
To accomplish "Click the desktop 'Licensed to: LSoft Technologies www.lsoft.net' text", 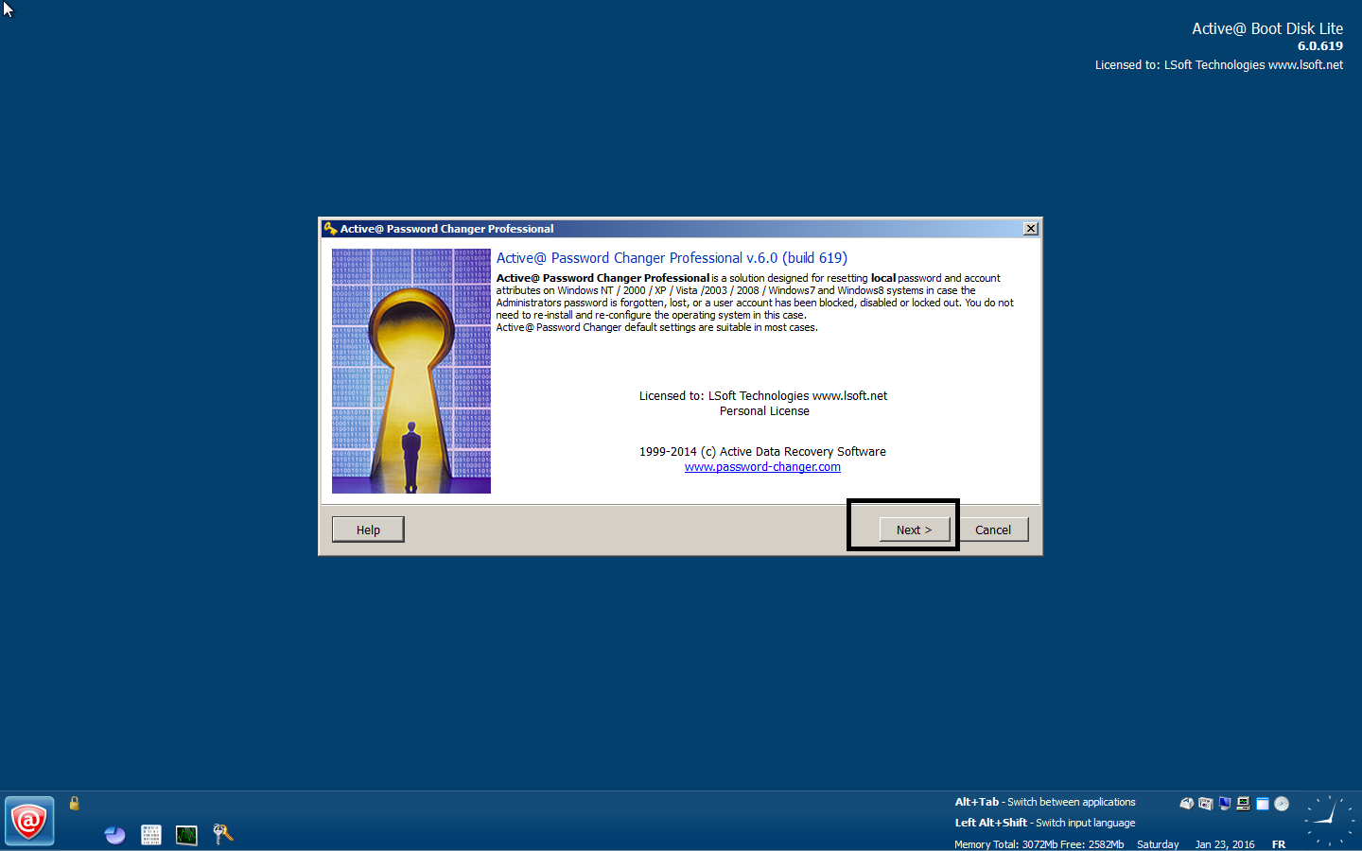I will click(x=1219, y=65).
